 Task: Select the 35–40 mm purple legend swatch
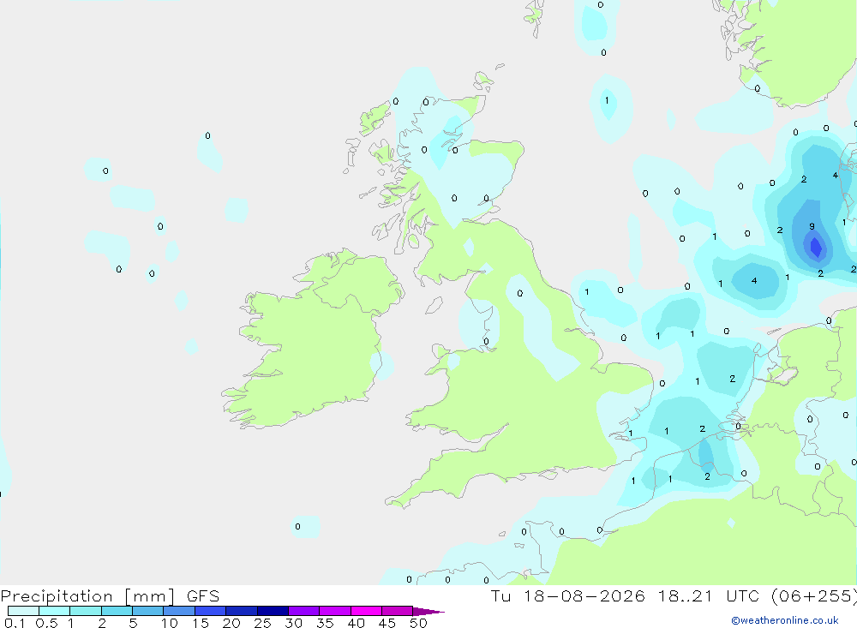335,611
